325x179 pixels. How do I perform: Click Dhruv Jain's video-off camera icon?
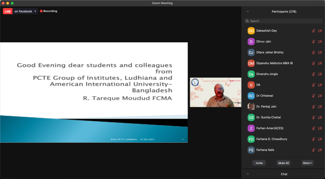coord(320,41)
